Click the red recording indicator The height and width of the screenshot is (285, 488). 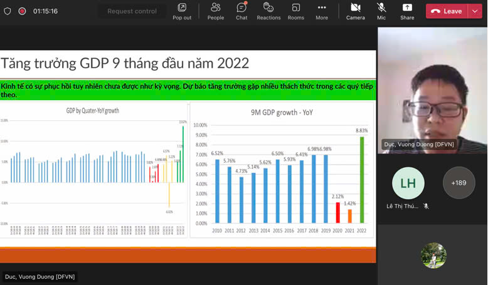[22, 11]
